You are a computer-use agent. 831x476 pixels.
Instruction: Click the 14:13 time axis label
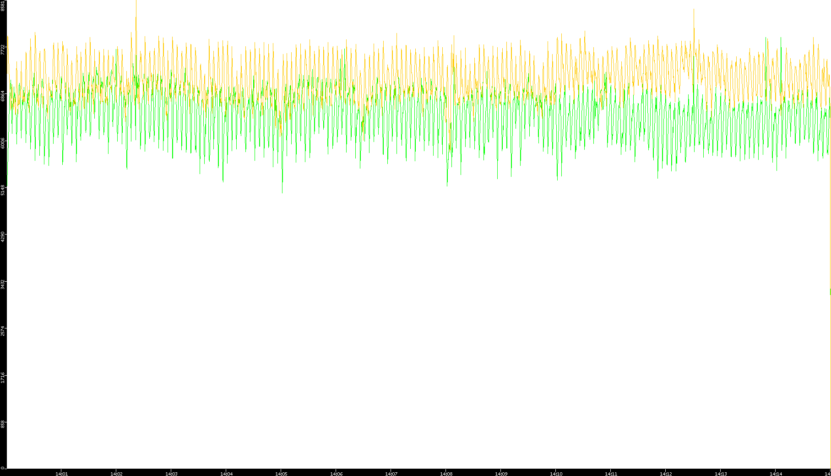click(x=721, y=474)
